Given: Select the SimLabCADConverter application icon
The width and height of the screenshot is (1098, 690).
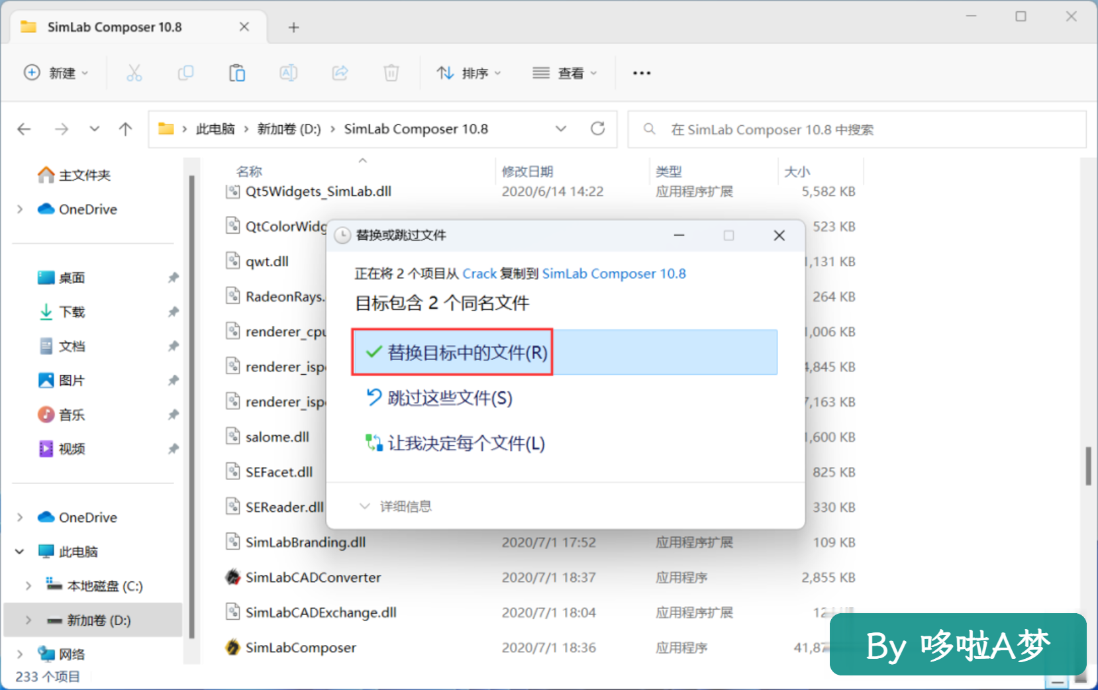Looking at the screenshot, I should point(232,577).
